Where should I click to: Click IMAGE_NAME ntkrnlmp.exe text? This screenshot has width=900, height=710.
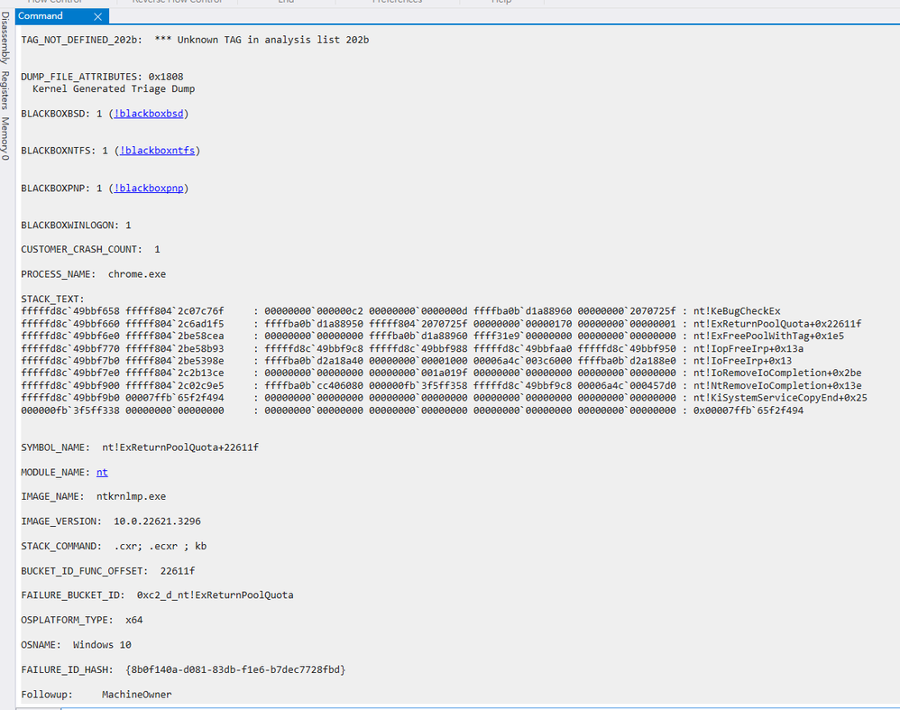[94, 496]
